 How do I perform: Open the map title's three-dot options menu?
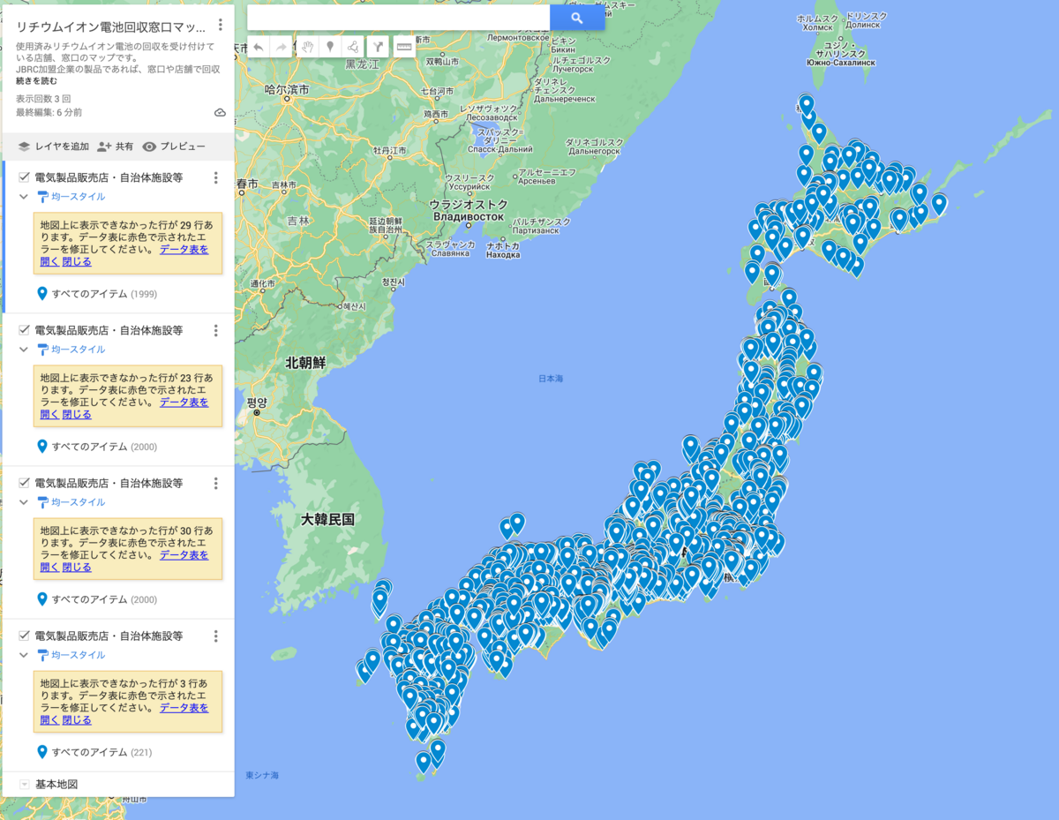[x=220, y=25]
